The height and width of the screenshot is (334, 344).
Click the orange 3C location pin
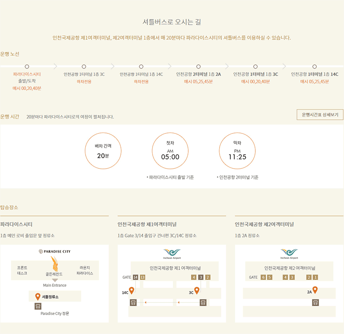(x=197, y=291)
